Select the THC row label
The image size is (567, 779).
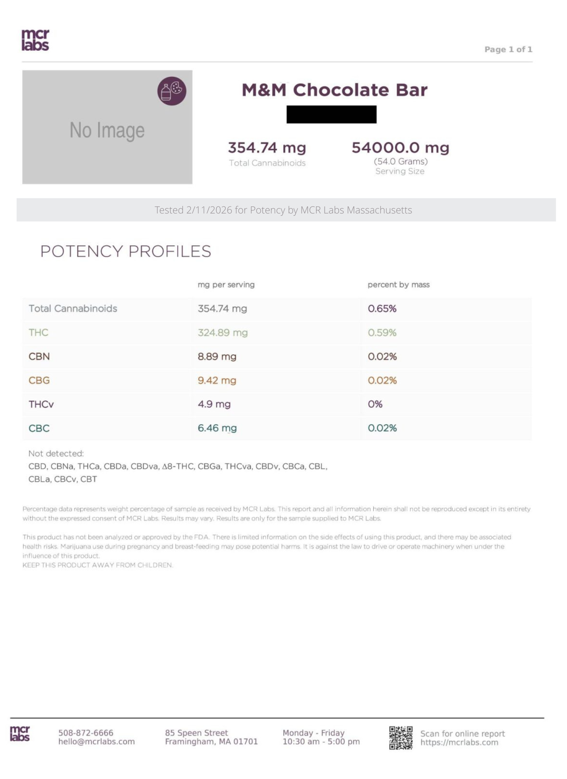[x=39, y=333]
